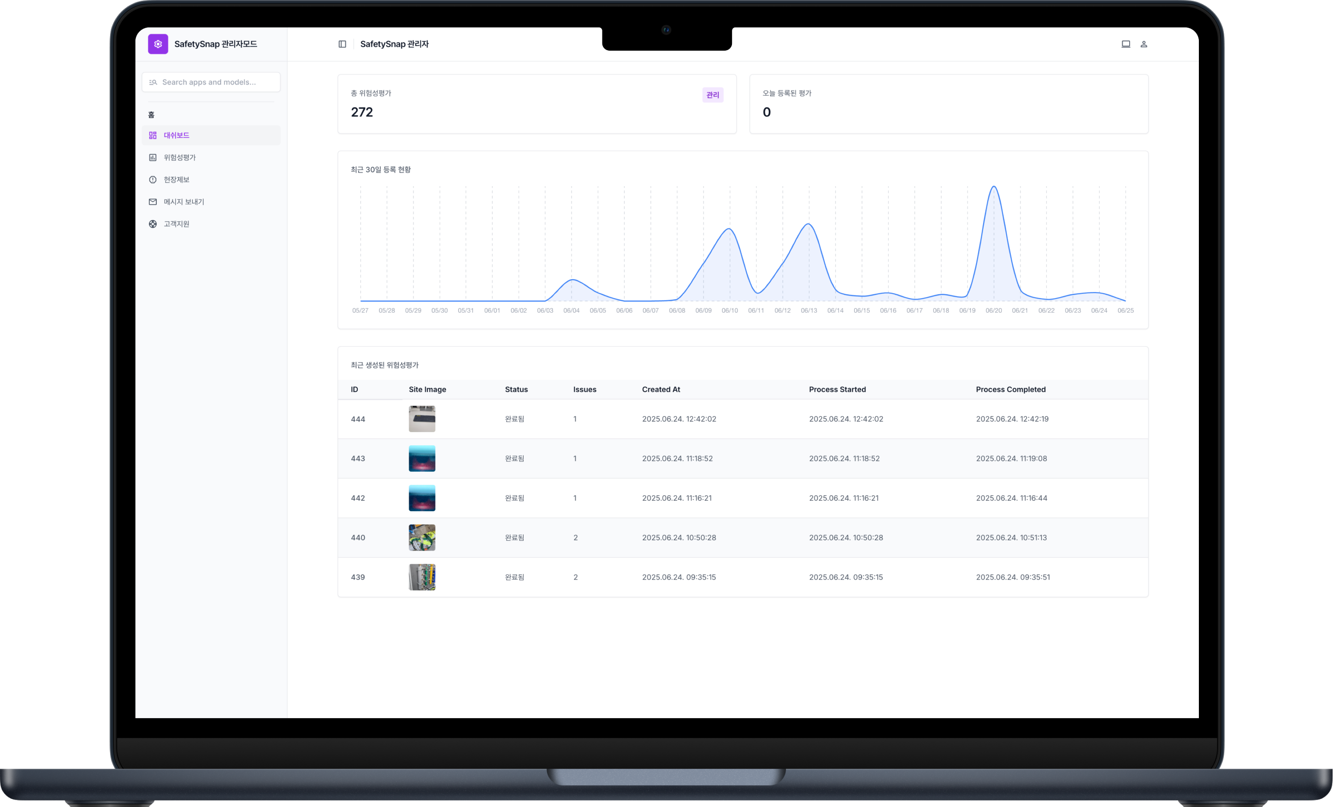The width and height of the screenshot is (1333, 807).
Task: Open the user profile icon
Action: (x=1144, y=44)
